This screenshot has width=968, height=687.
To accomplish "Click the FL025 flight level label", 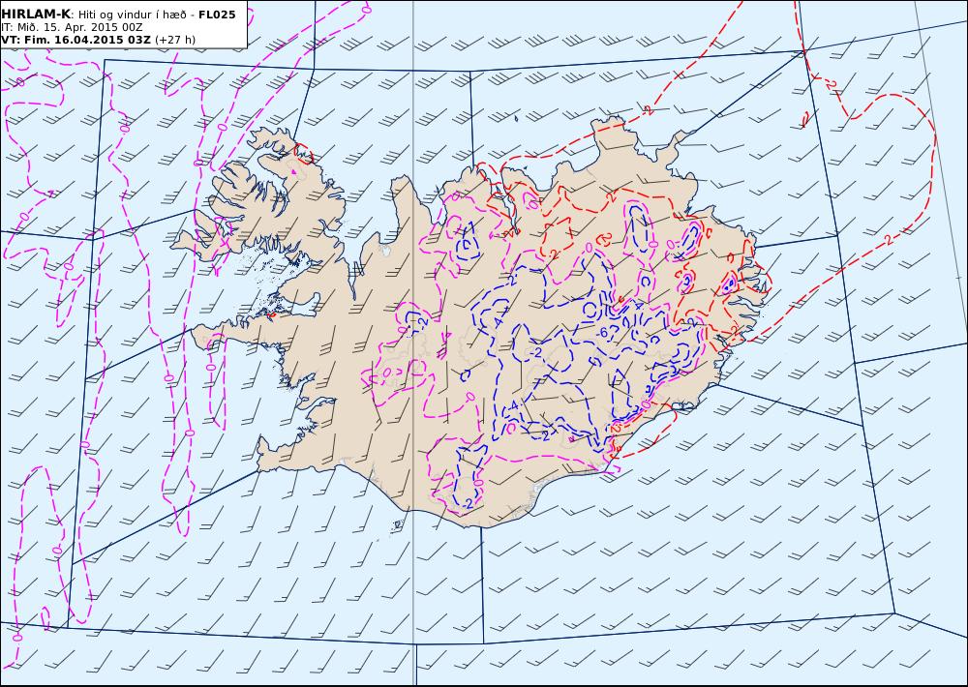I will point(217,15).
